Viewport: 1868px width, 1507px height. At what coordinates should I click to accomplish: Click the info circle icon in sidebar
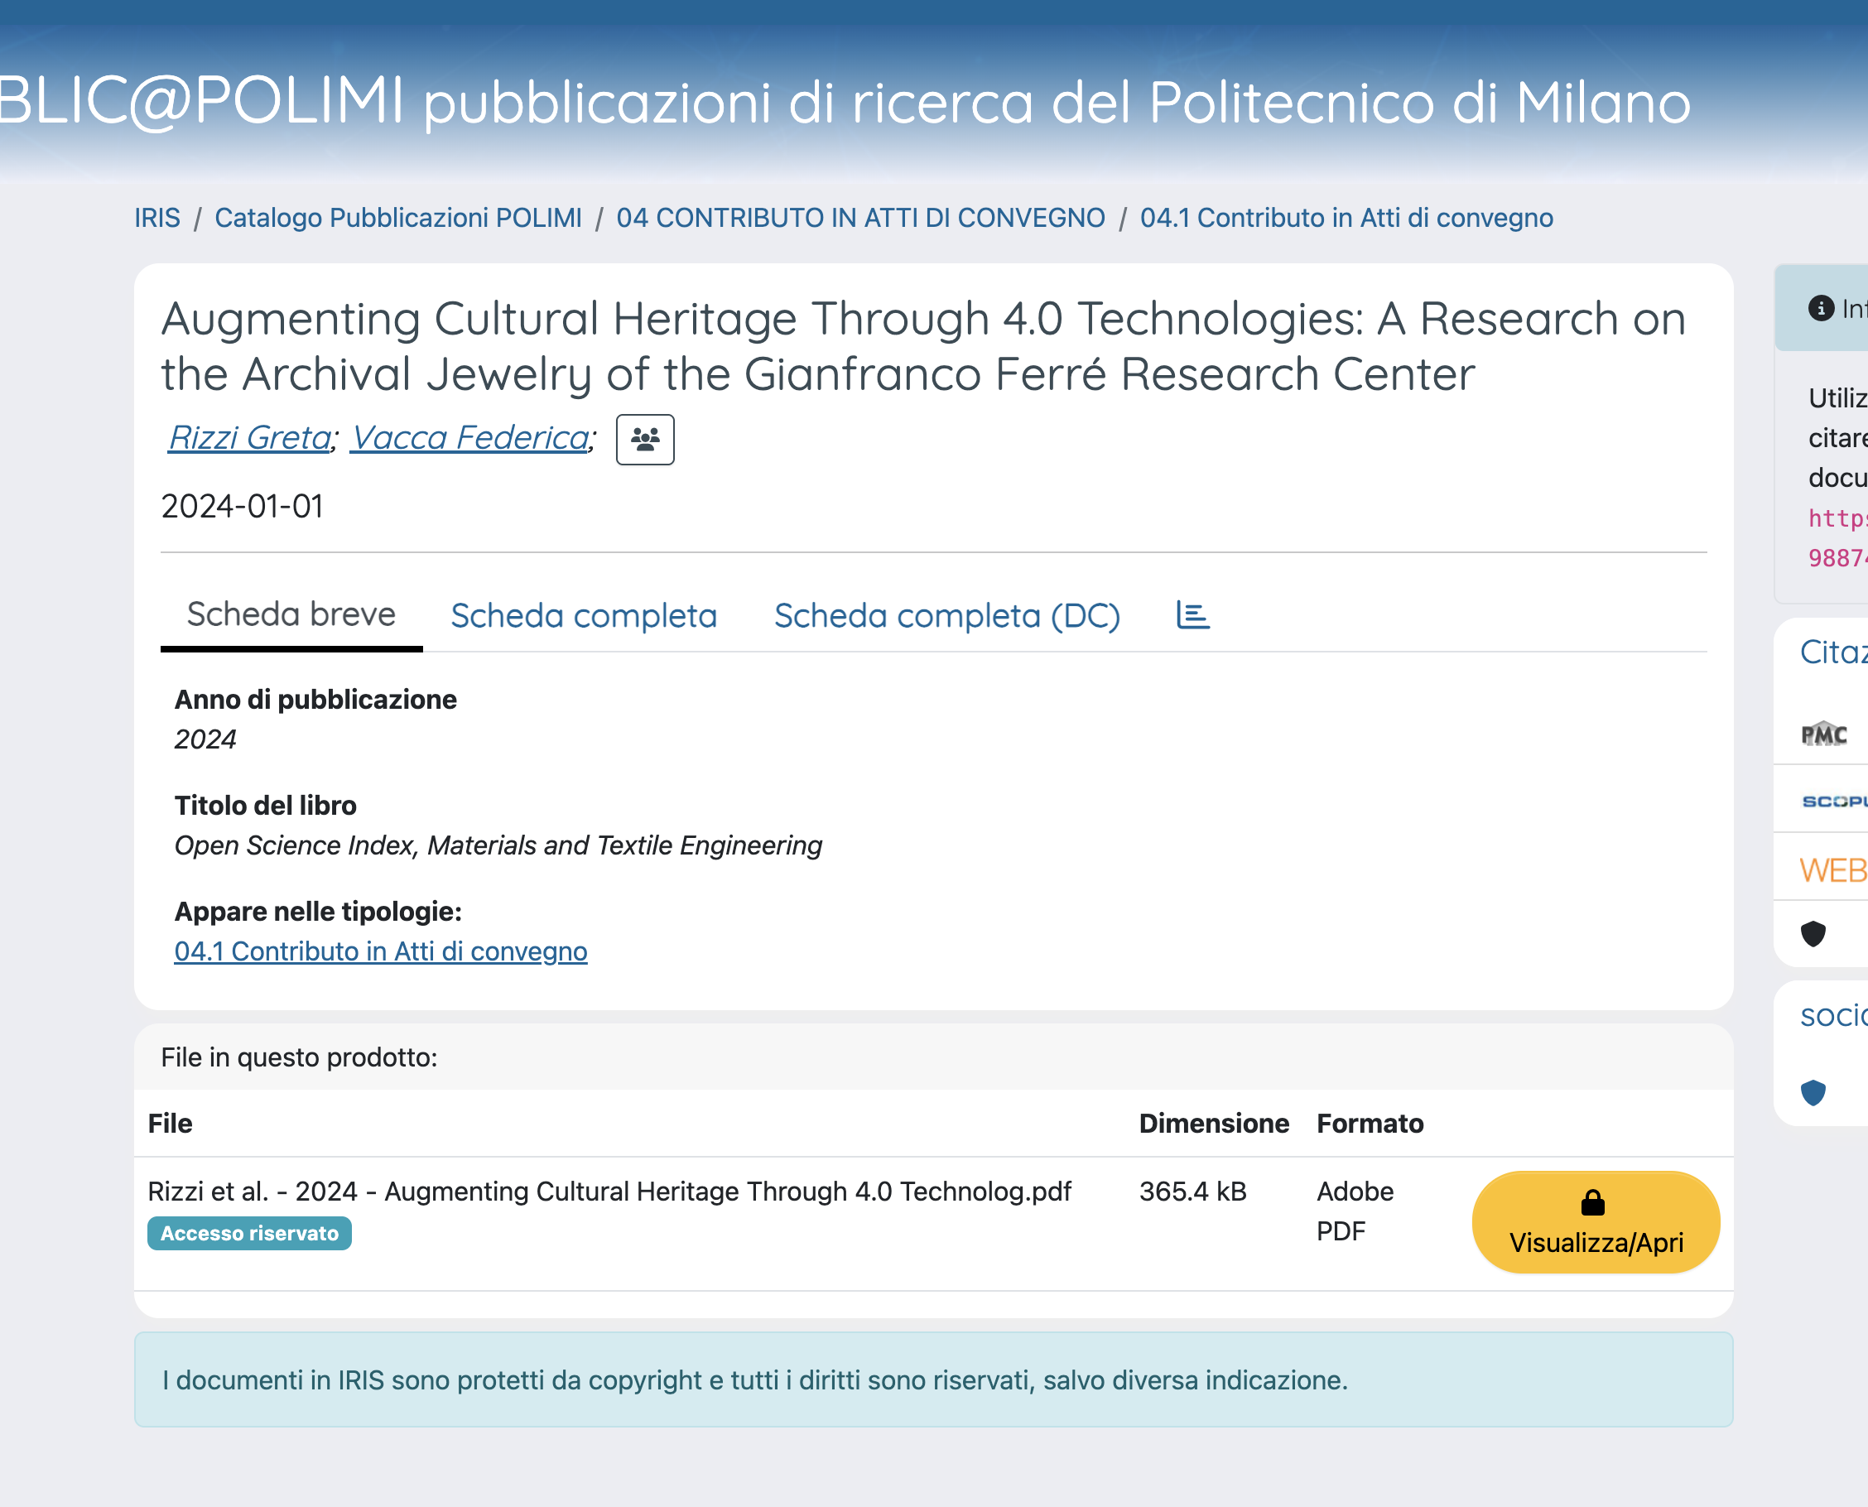point(1820,308)
